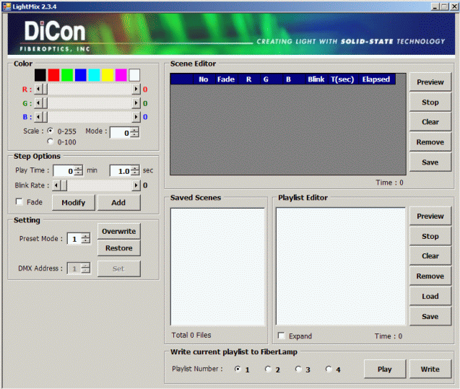
Task: Select the 0-100 scale radio button
Action: [x=51, y=142]
